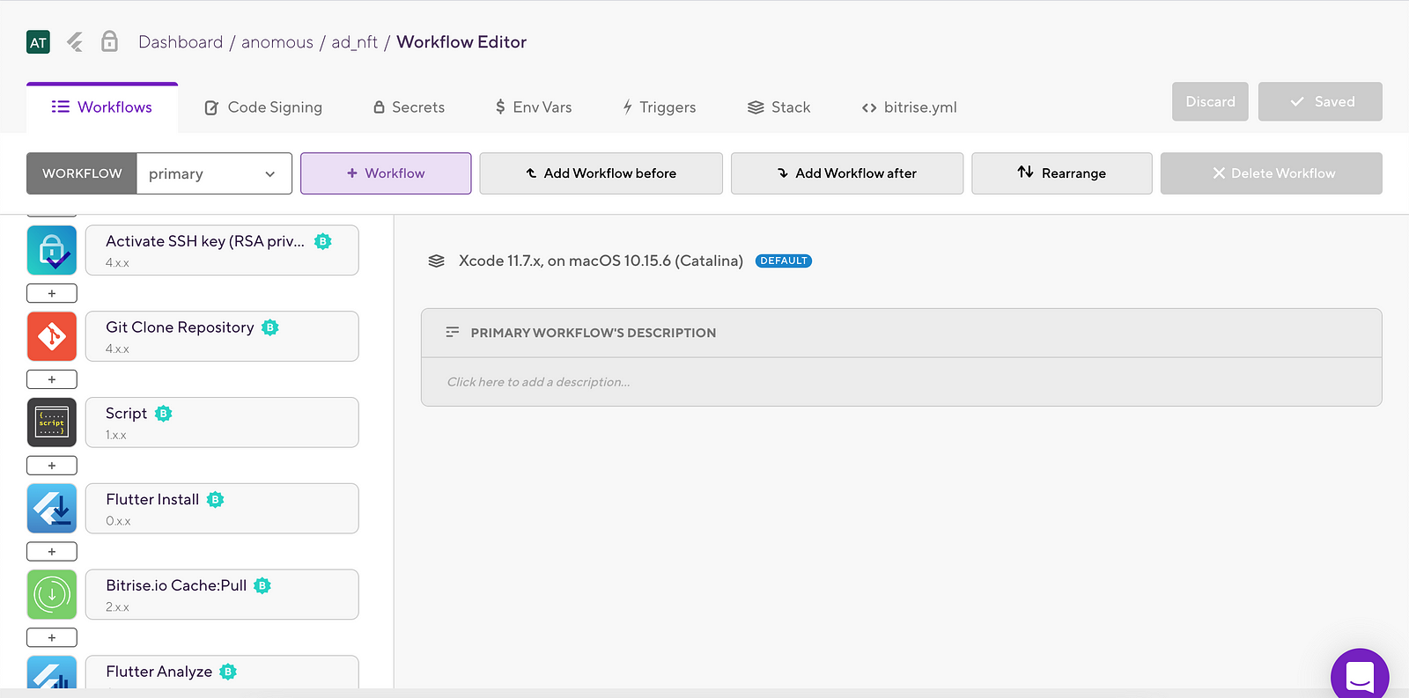Click the Primary Workflow's Description header

coord(902,333)
